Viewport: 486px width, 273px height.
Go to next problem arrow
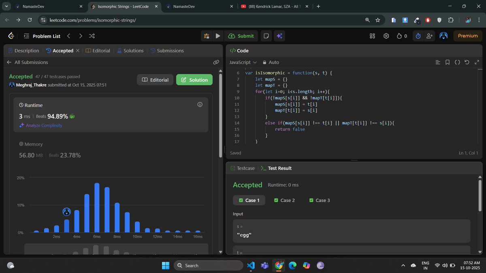point(81,36)
